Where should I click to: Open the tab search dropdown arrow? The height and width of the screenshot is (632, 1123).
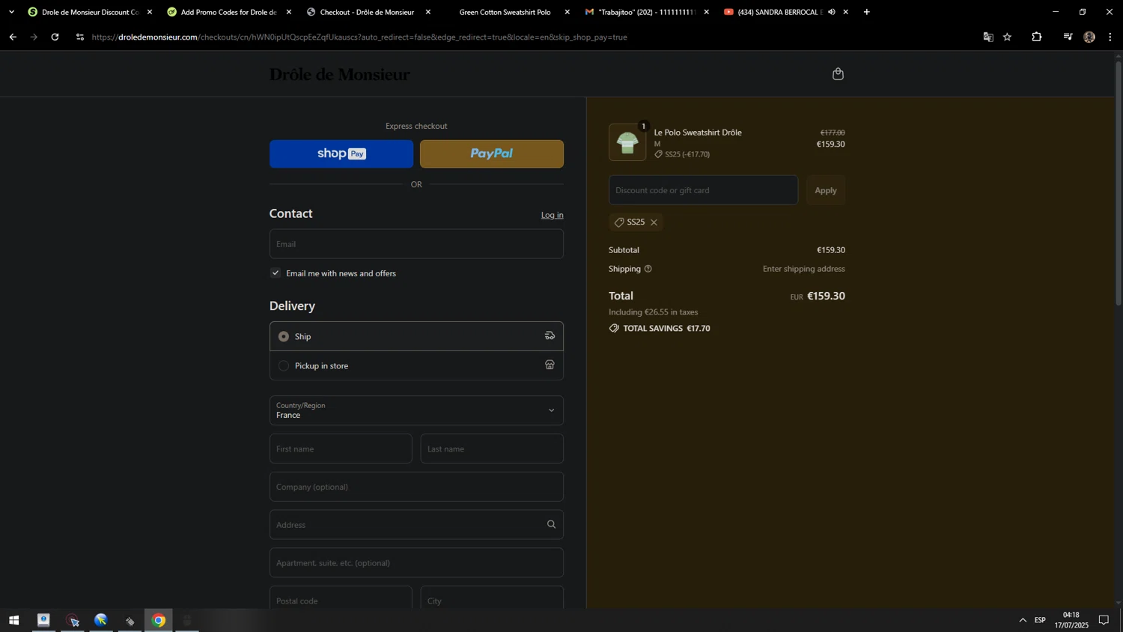point(11,12)
